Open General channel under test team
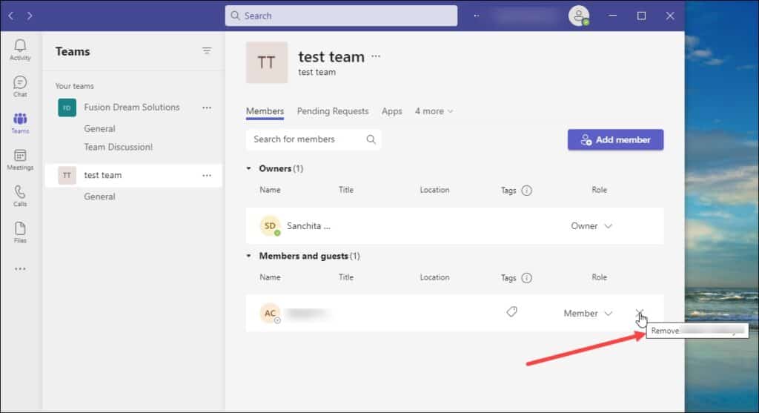 click(x=99, y=196)
